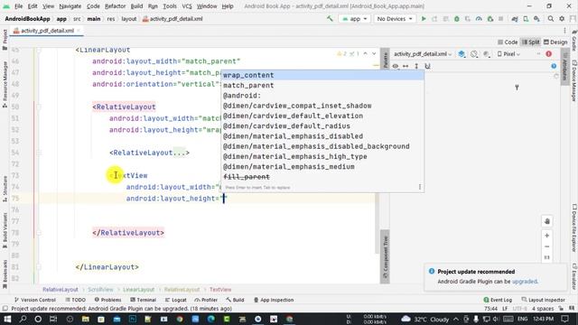Click the upgraded link in notification
The image size is (578, 325).
[x=525, y=281]
